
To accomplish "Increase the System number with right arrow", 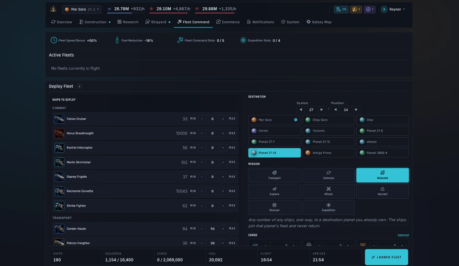I will pyautogui.click(x=322, y=110).
